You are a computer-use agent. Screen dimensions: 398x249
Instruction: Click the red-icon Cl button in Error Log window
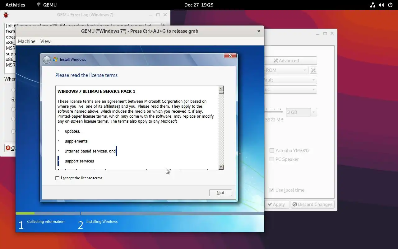pos(11,148)
